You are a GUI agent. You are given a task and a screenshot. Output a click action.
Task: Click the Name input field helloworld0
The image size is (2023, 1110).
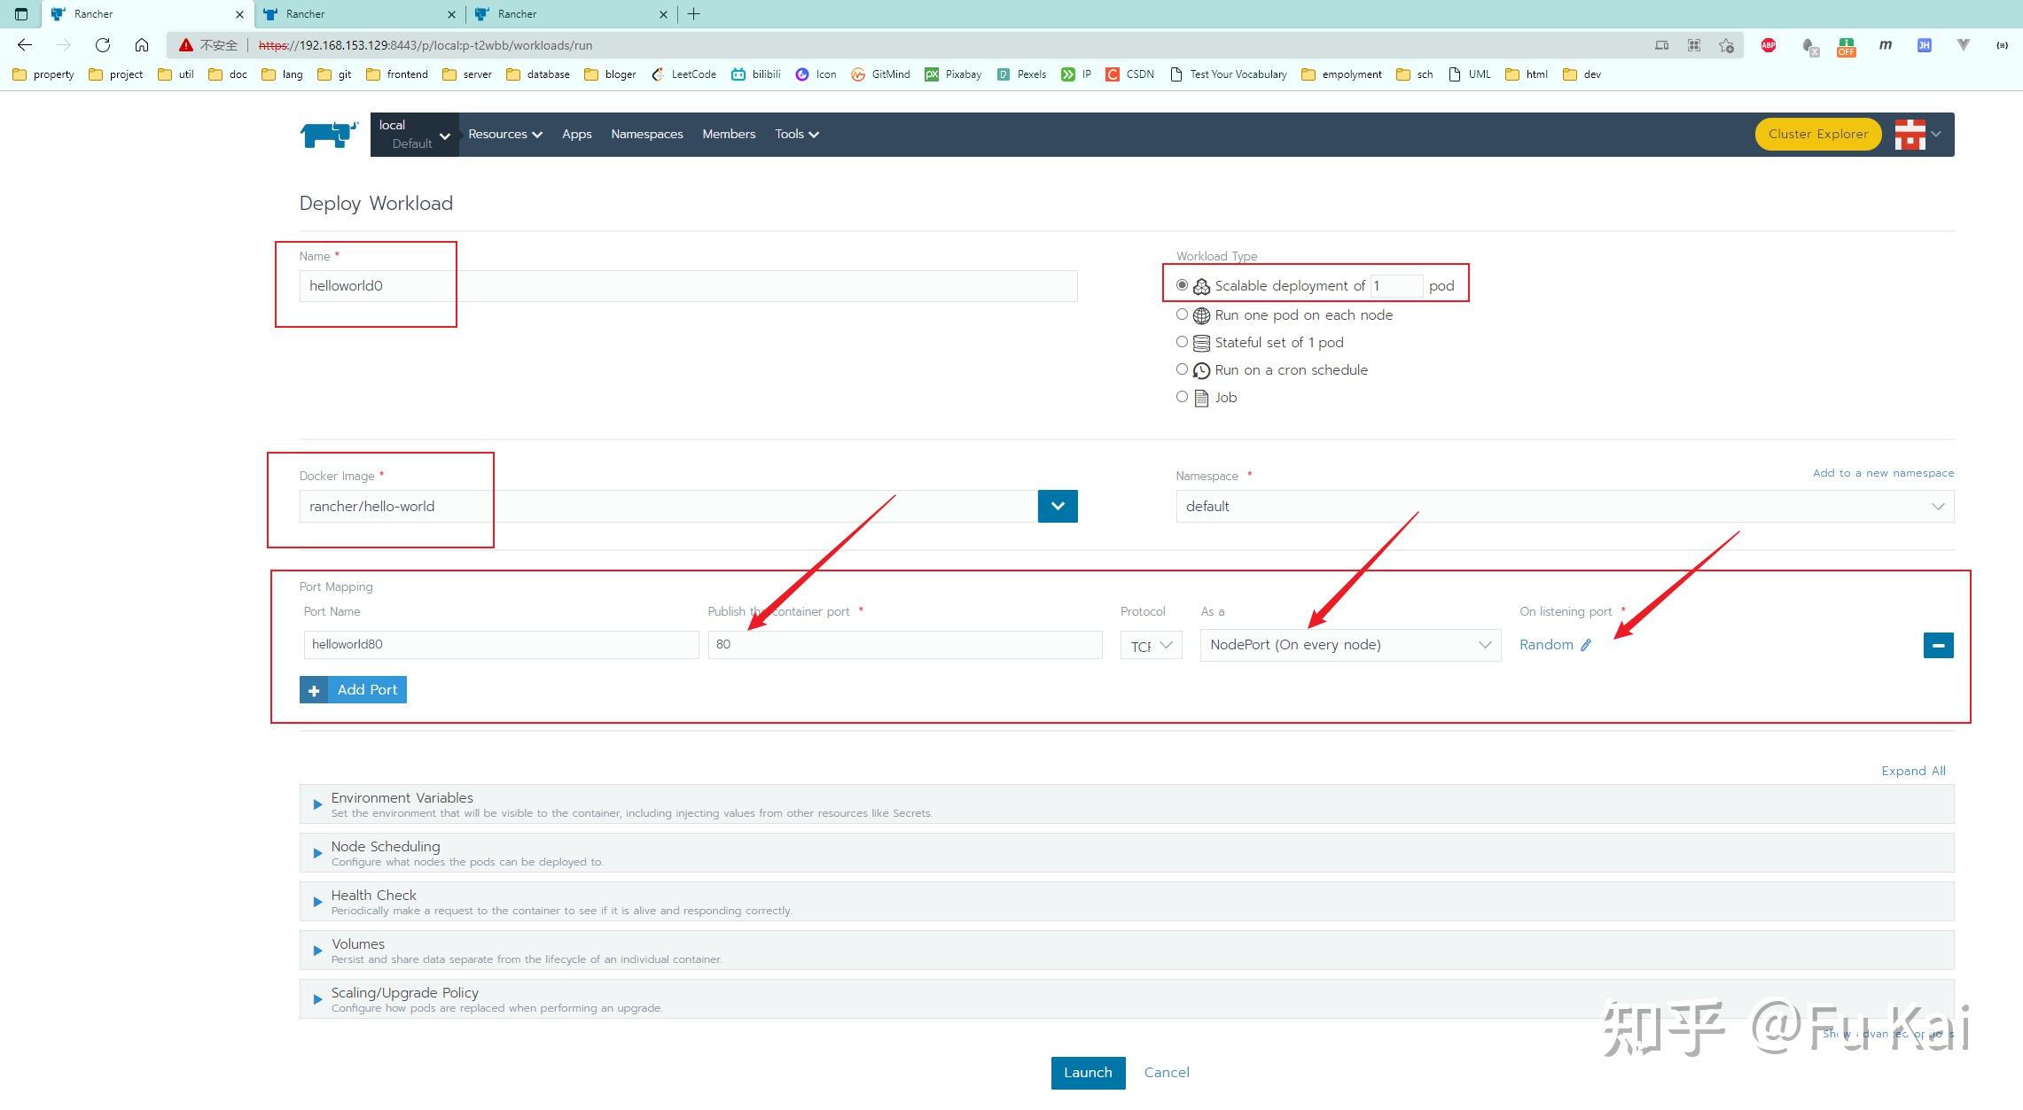(688, 286)
